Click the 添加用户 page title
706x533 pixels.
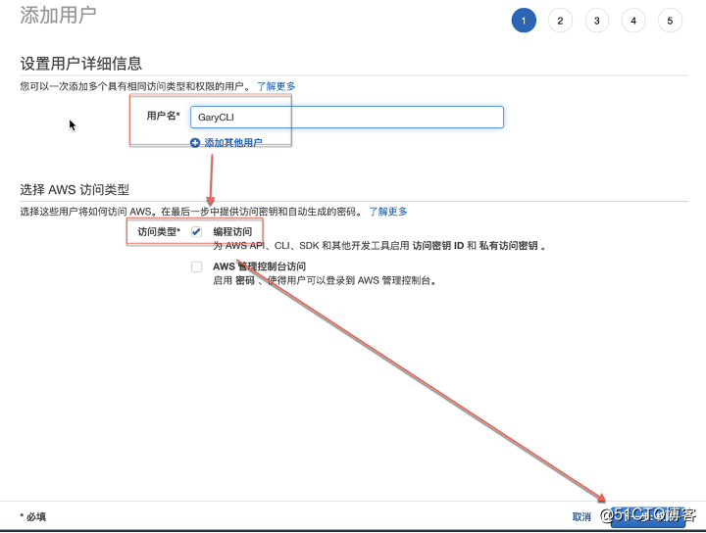(x=58, y=16)
